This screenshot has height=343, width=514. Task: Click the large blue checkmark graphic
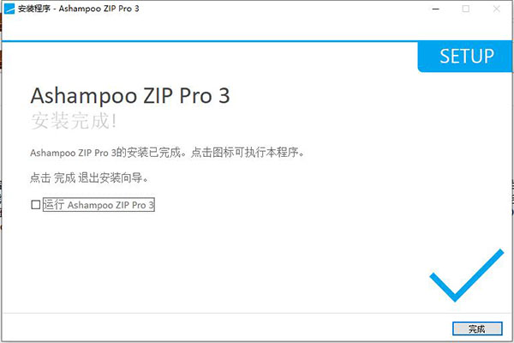[467, 275]
